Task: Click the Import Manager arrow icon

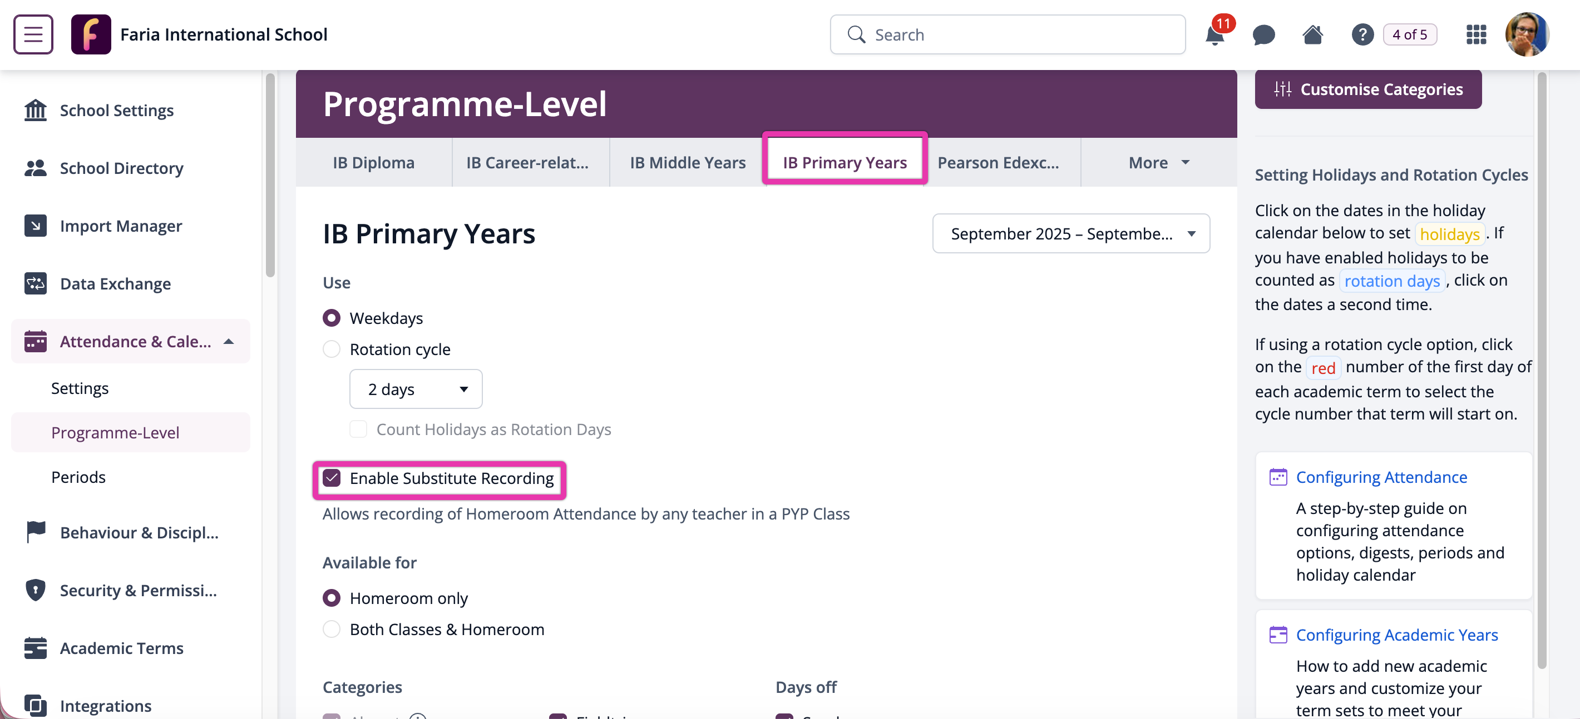Action: point(36,226)
